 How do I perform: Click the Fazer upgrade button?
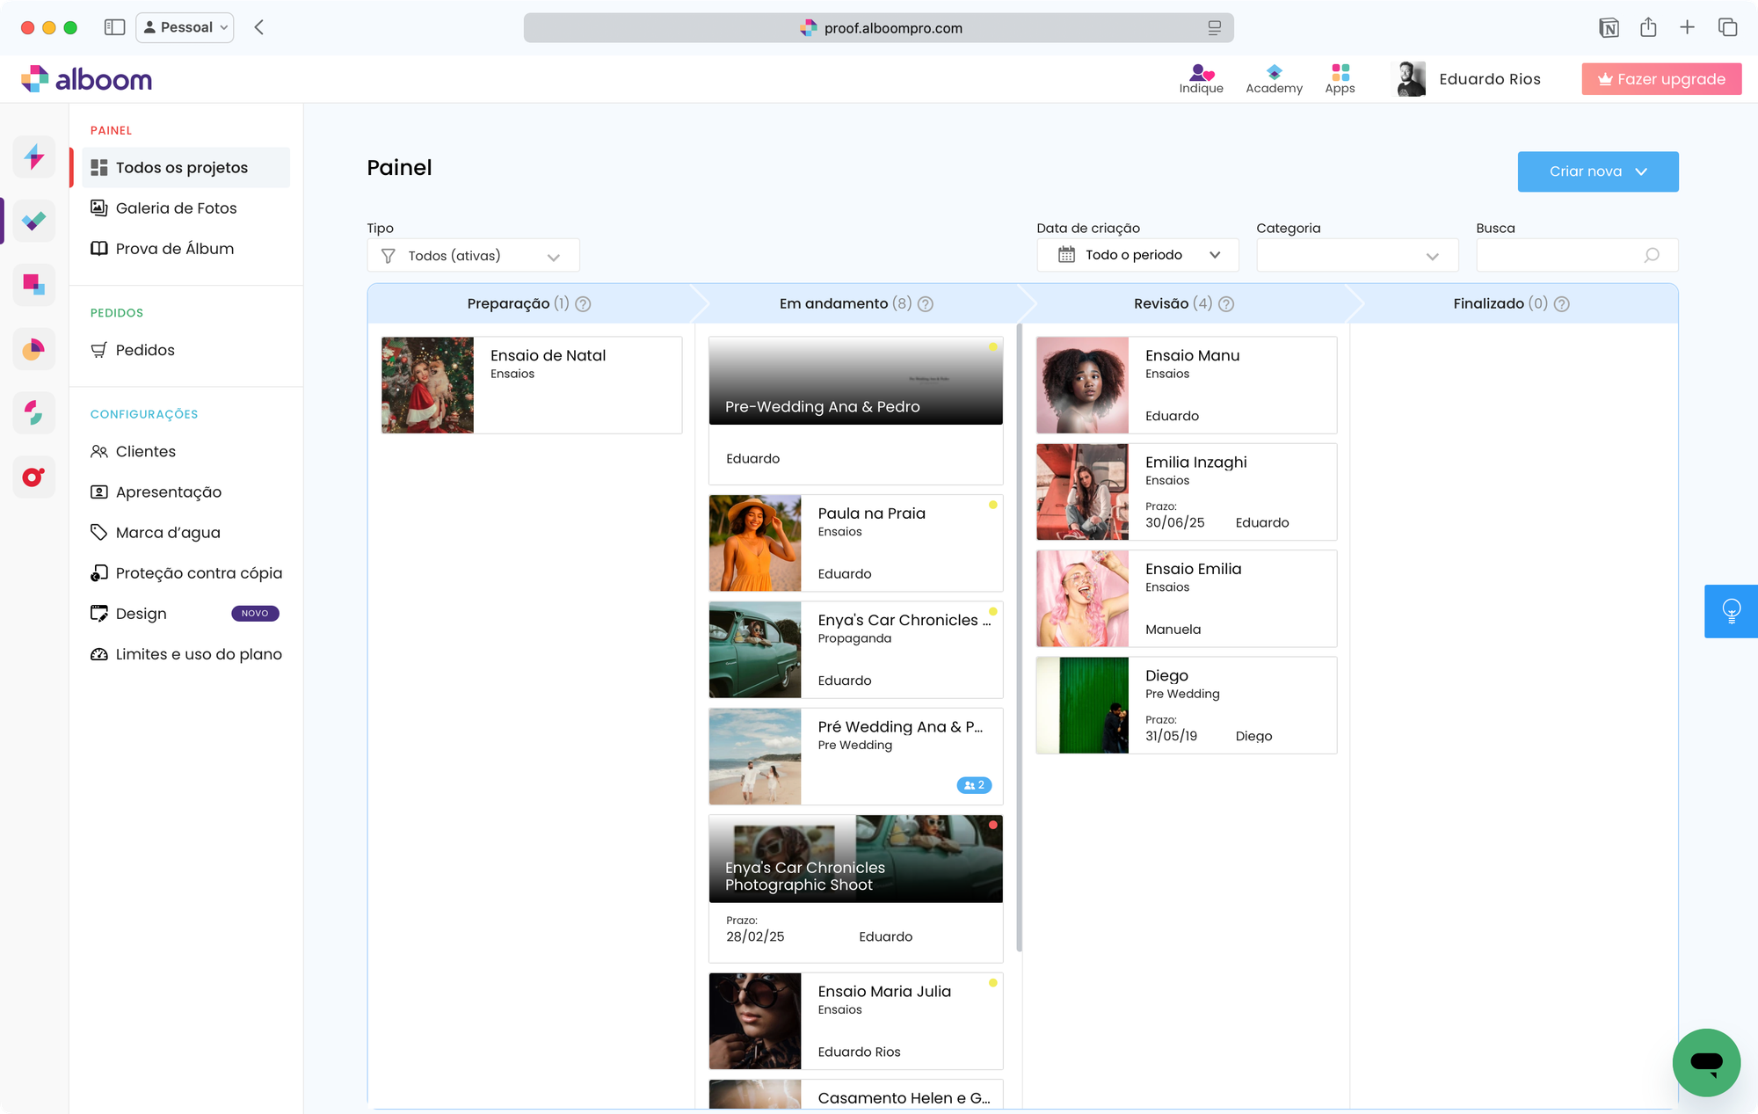click(x=1660, y=79)
